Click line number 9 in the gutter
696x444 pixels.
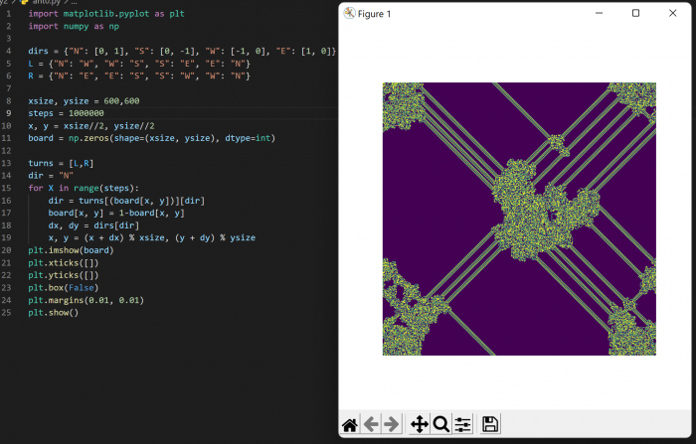pos(7,113)
